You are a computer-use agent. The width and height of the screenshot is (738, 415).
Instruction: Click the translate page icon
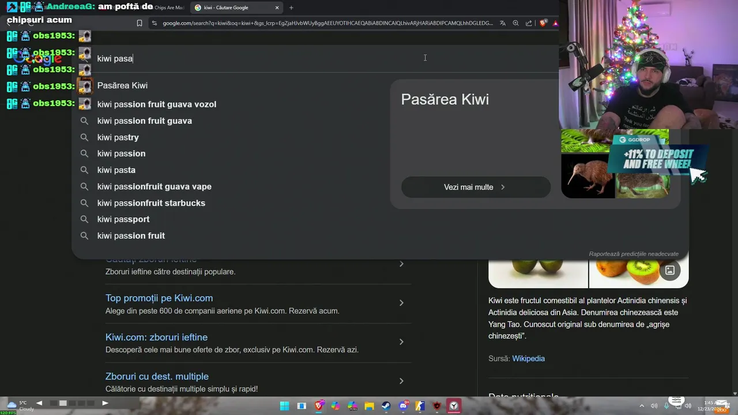coord(503,23)
